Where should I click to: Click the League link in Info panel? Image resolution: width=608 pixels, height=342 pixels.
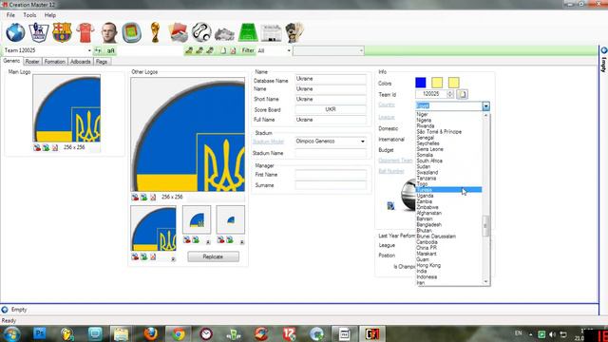(x=387, y=117)
